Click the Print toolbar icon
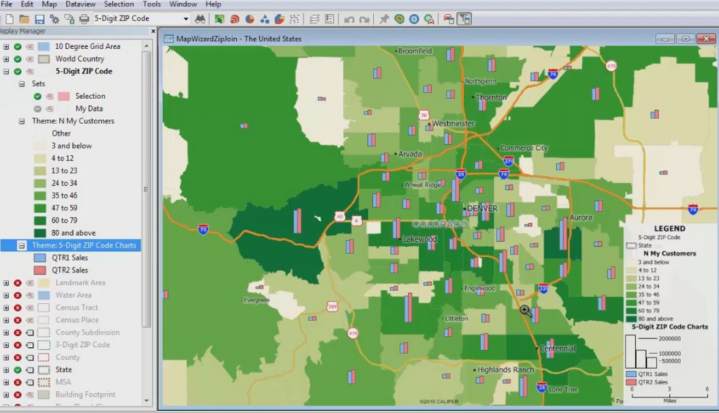 84,19
